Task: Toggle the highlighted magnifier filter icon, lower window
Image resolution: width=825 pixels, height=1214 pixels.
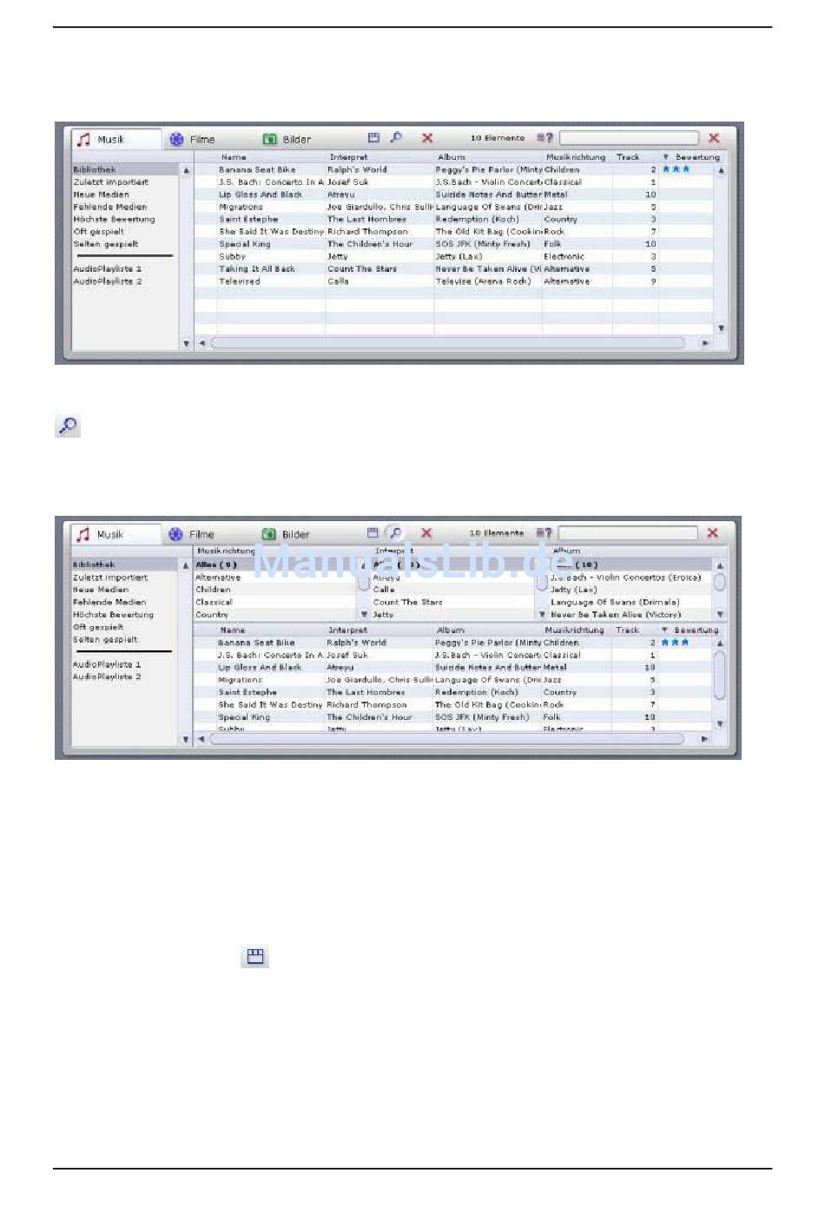Action: pyautogui.click(x=395, y=532)
